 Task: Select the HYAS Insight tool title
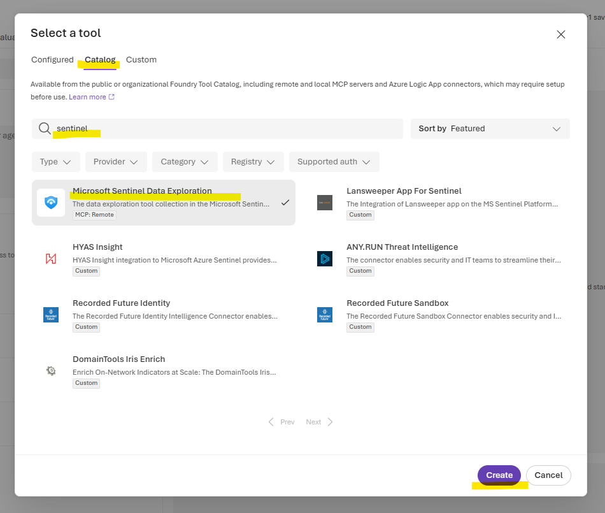pos(97,247)
